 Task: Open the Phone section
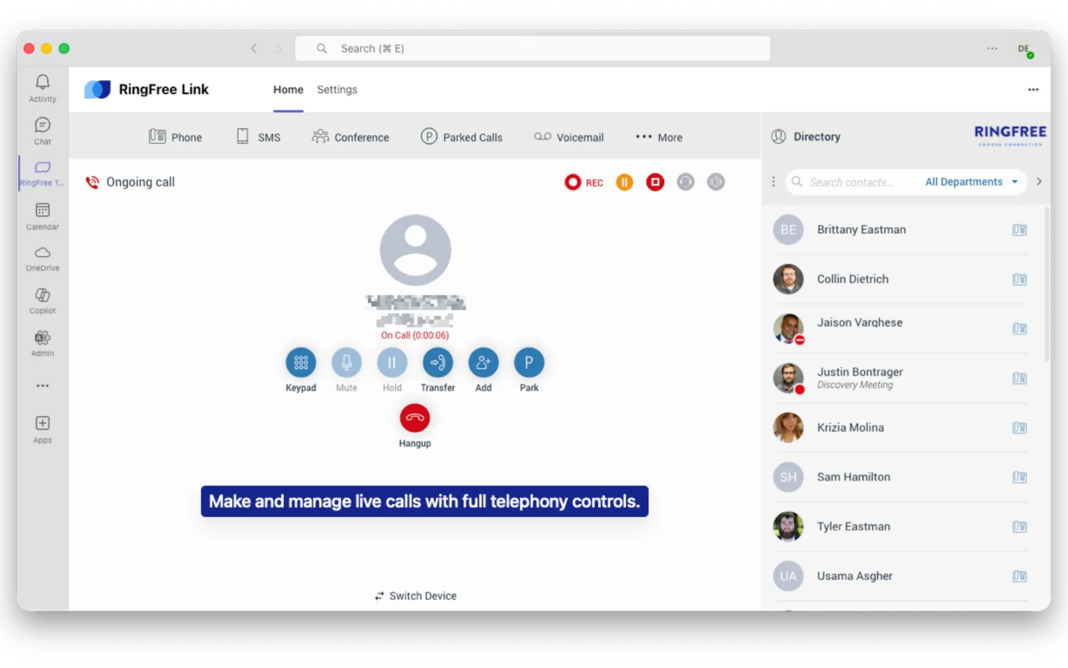pyautogui.click(x=176, y=137)
